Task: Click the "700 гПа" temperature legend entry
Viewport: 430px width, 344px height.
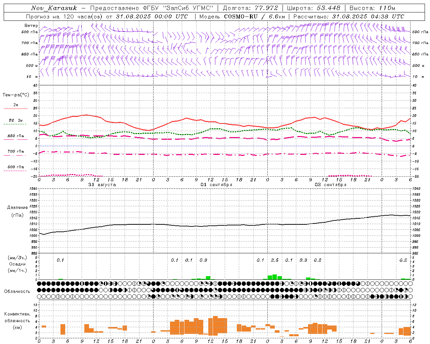Action: [16, 152]
